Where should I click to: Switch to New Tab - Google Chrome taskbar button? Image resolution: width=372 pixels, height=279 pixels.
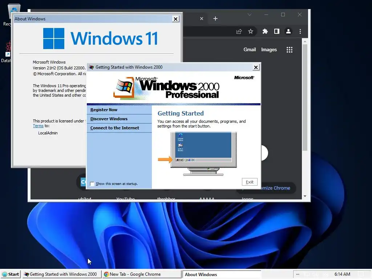pos(142,274)
